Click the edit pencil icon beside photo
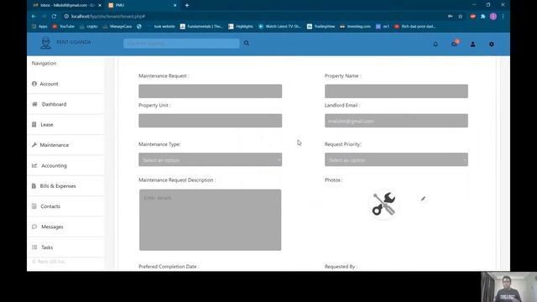 click(423, 199)
